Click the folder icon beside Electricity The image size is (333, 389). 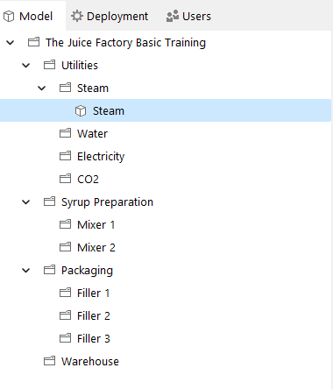point(65,156)
